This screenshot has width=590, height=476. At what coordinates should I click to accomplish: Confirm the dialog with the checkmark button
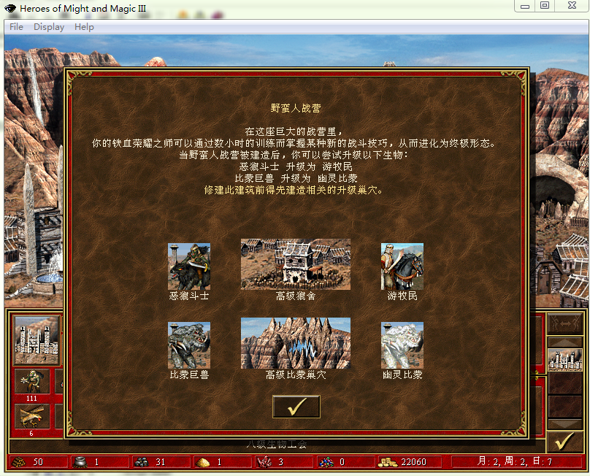(296, 407)
